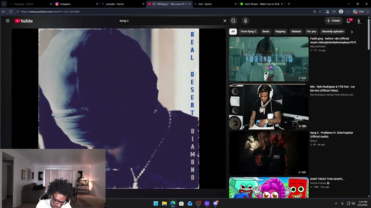The width and height of the screenshot is (371, 208).
Task: Open the taskbar volume control
Action: (x=353, y=203)
